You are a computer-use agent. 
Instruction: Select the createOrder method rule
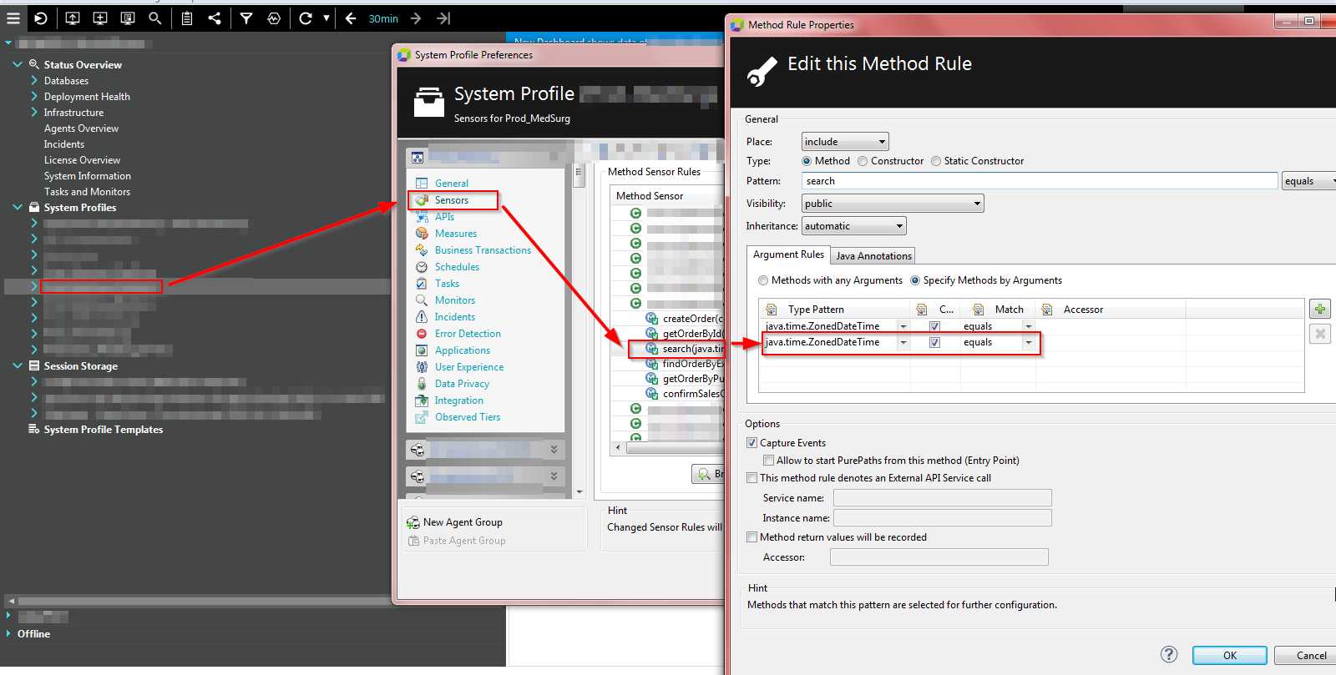coord(693,319)
